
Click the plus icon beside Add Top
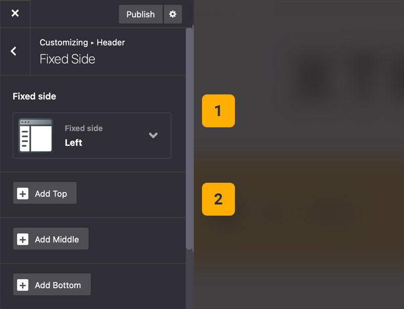(23, 193)
